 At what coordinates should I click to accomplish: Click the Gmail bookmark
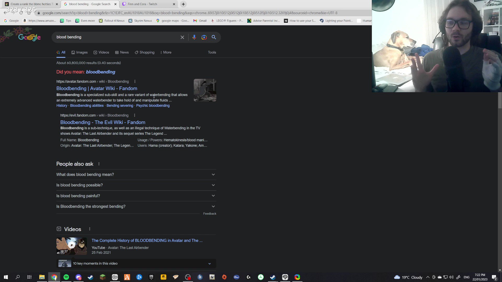[x=200, y=21]
